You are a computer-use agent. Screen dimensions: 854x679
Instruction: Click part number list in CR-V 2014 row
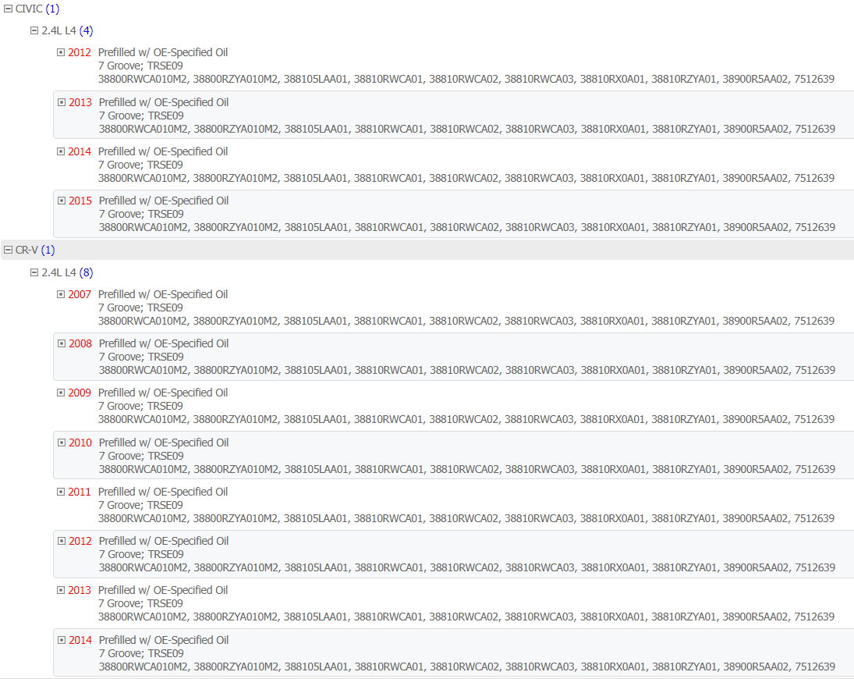pyautogui.click(x=466, y=667)
